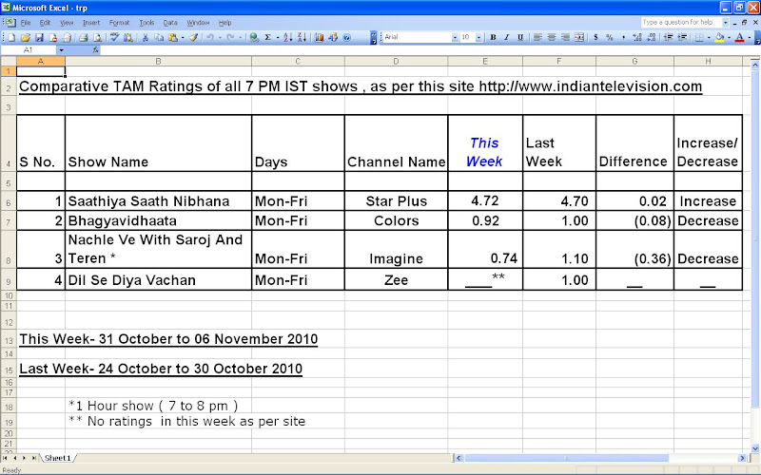Click vertical scrollbar down arrow
This screenshot has width=761, height=475.
[755, 448]
